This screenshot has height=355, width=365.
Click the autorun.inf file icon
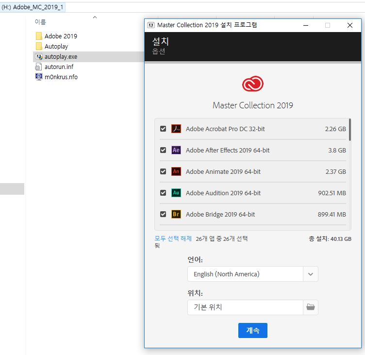[38, 67]
